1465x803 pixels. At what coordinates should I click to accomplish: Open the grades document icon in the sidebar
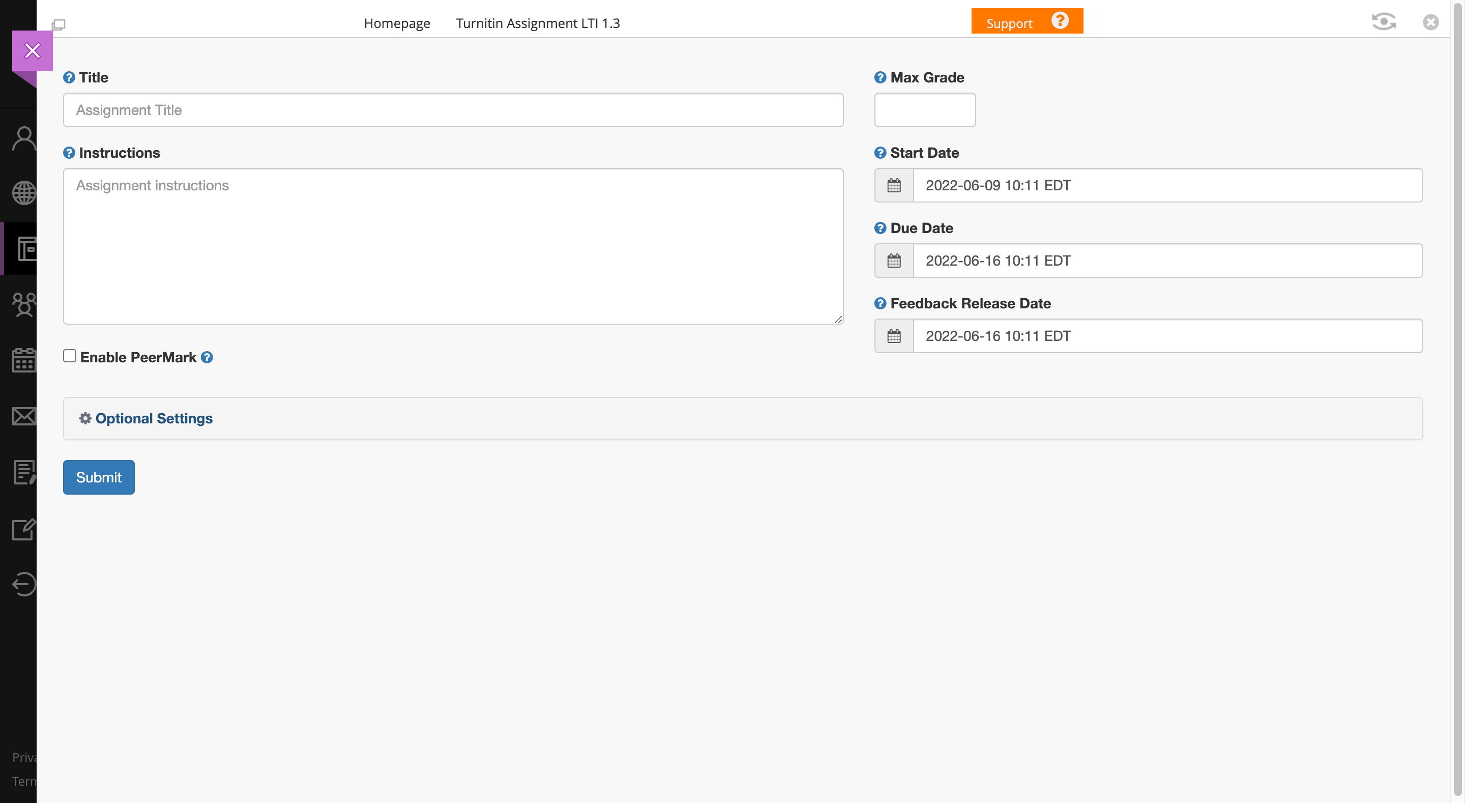coord(24,472)
